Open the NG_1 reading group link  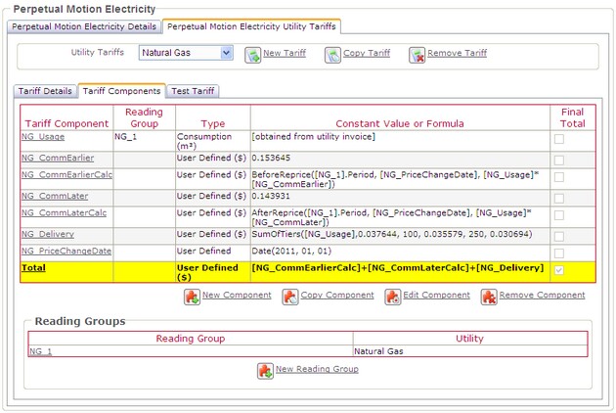(x=41, y=351)
